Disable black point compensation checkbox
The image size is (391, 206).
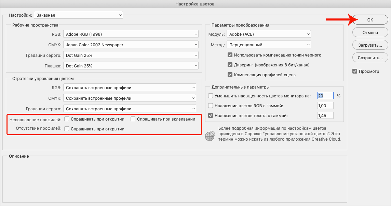point(230,55)
